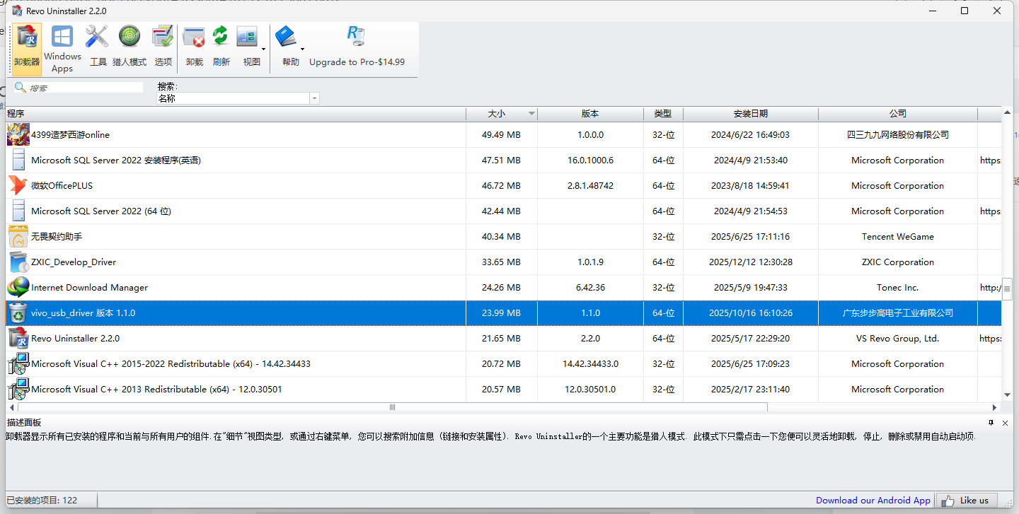Click the 视图 (View) toolbar icon

(x=248, y=36)
